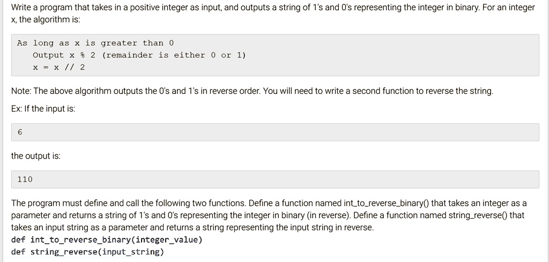Click the "(remainder is either 0 or 1)" comment
549x262 pixels.
point(174,55)
